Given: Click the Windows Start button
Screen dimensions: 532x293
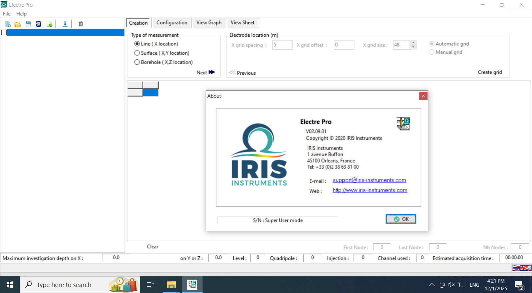Looking at the screenshot, I should click(10, 285).
